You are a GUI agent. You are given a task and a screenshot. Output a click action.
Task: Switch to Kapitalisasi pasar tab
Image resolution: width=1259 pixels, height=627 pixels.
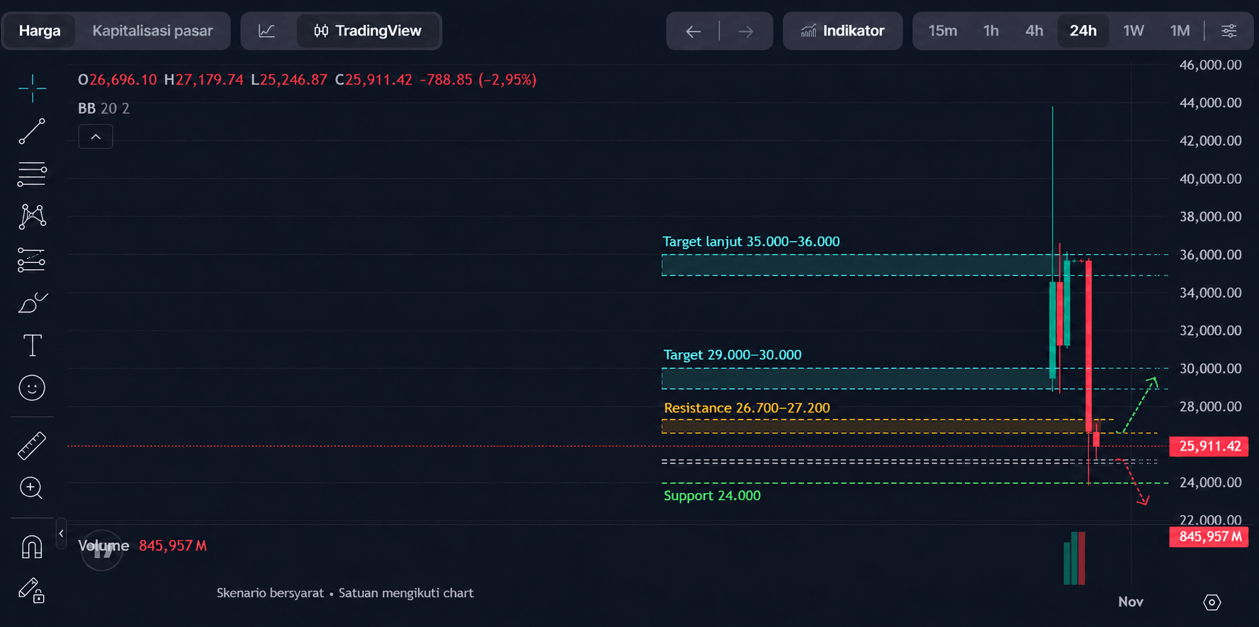(152, 30)
